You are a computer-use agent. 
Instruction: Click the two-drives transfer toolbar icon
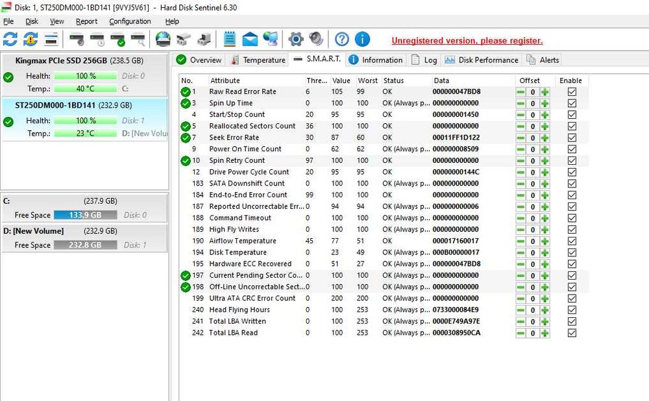184,40
